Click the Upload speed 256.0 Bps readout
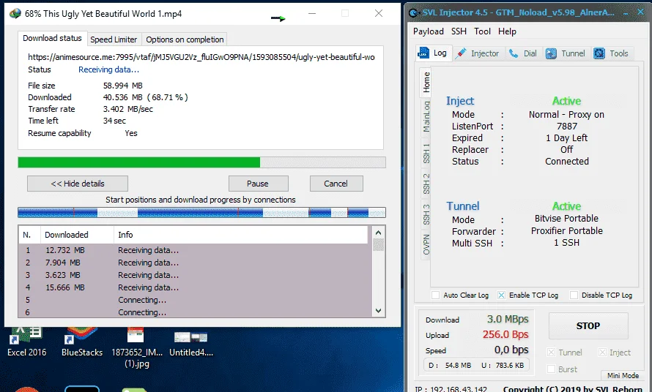Screen dimensions: 652x392 (505, 334)
